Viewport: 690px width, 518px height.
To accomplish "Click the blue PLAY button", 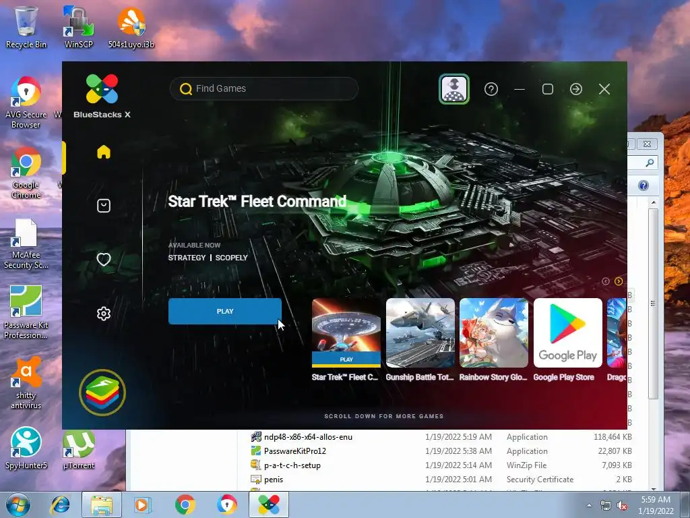I will click(225, 311).
